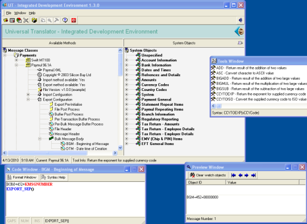Go to next message in Preview Window
This screenshot has height=224, width=307.
[x=247, y=175]
